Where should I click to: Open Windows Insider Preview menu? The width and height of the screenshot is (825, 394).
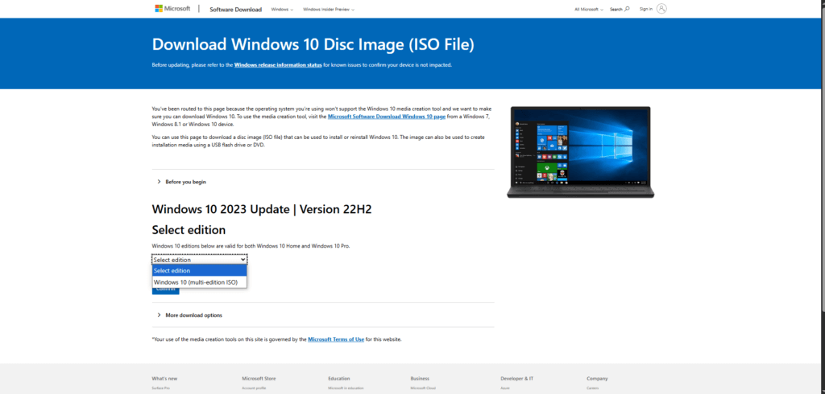[x=329, y=10]
